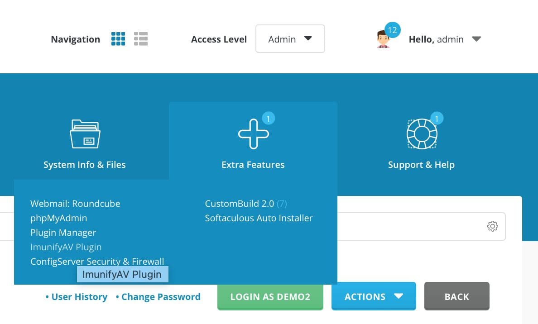The image size is (538, 324).
Task: Click the gear settings icon in search field
Action: 492,226
